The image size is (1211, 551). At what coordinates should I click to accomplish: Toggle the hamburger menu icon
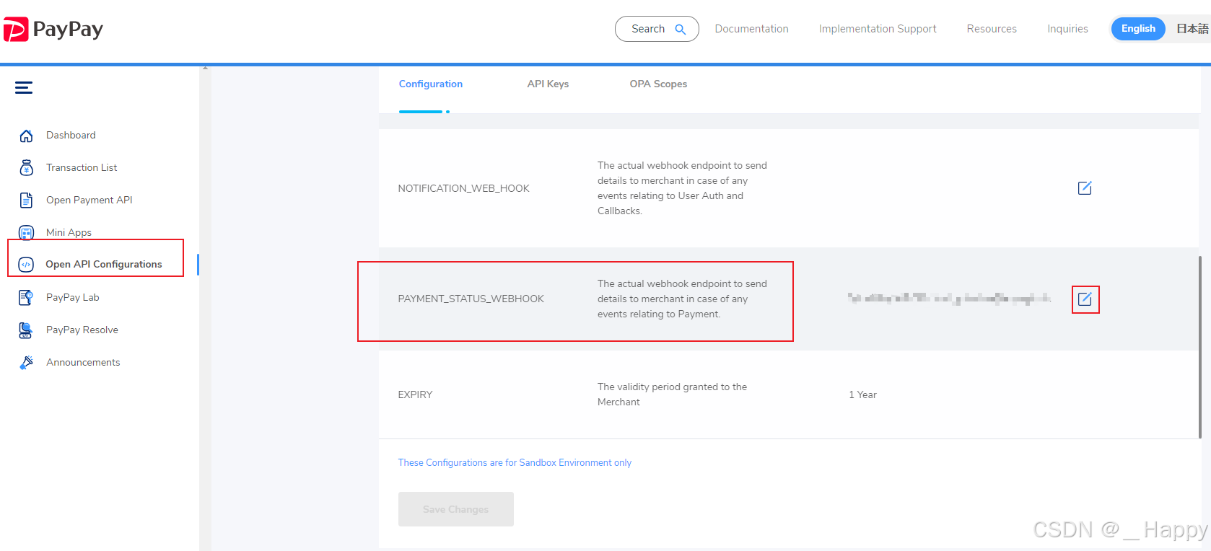tap(24, 88)
